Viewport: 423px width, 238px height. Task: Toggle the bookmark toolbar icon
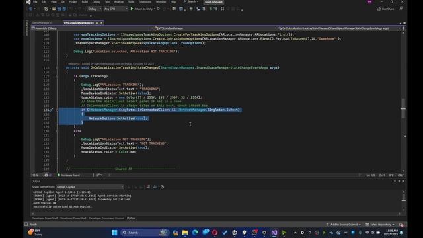(223, 9)
